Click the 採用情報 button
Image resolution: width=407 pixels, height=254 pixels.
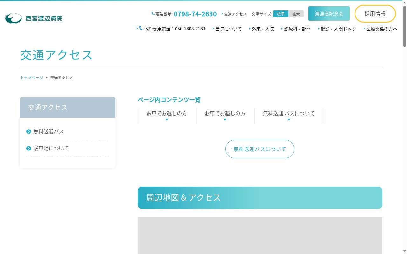[375, 14]
